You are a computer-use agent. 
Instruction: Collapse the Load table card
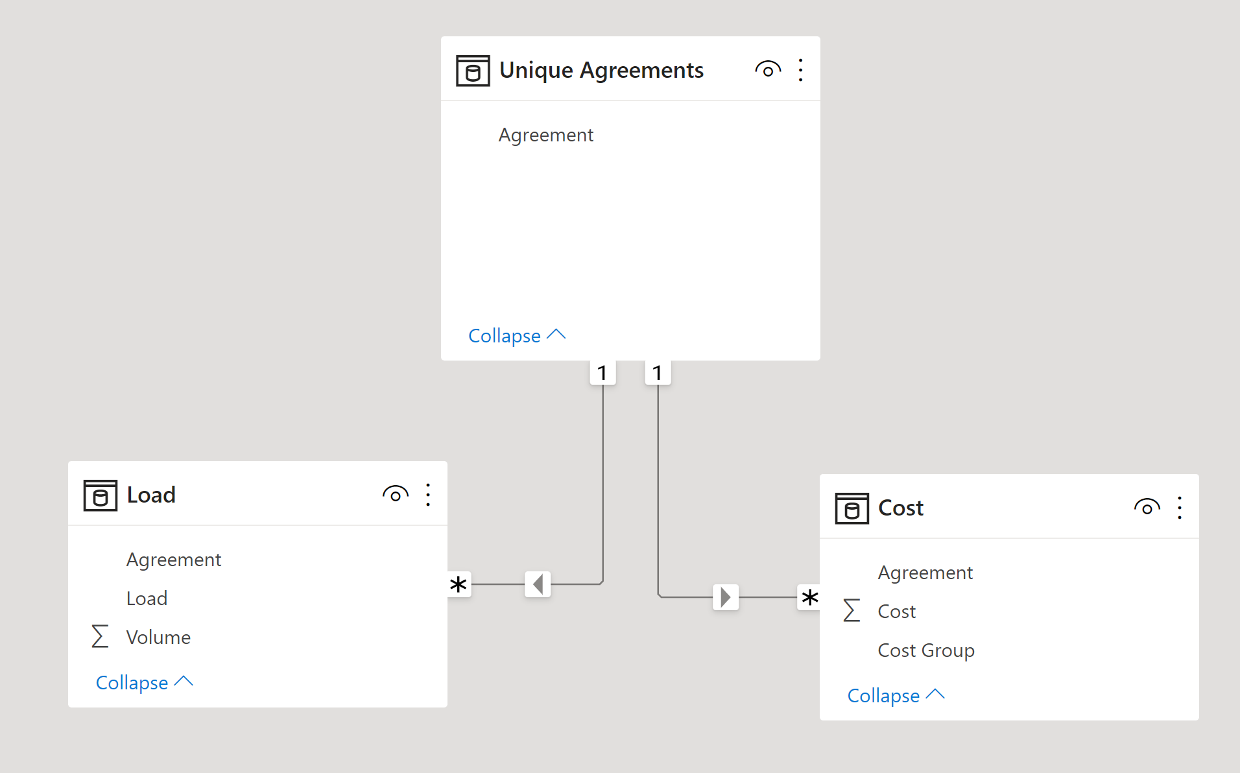click(x=145, y=682)
